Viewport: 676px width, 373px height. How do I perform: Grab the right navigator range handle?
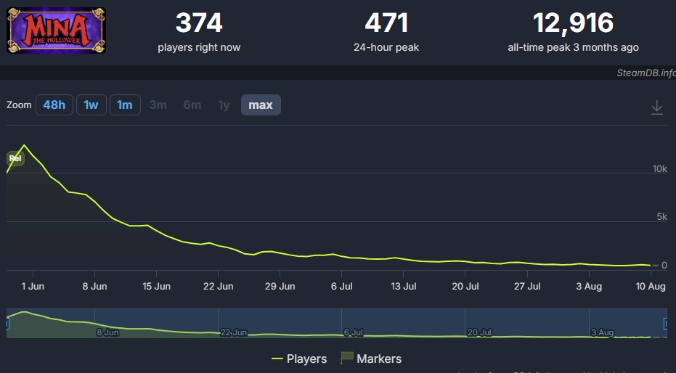(666, 323)
